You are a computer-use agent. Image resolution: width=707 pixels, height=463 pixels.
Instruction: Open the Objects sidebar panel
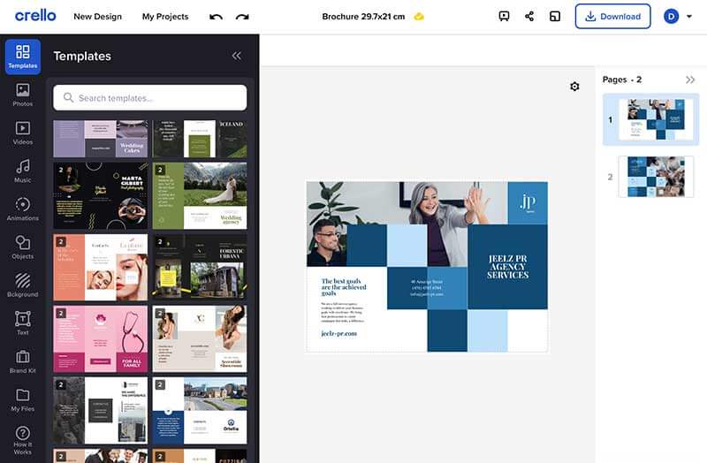[x=23, y=247]
